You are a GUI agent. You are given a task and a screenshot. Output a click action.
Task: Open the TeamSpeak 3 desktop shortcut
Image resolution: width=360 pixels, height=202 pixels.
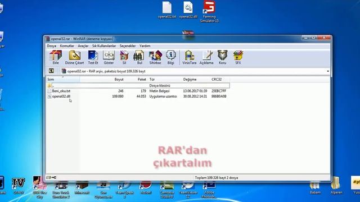pos(125,189)
